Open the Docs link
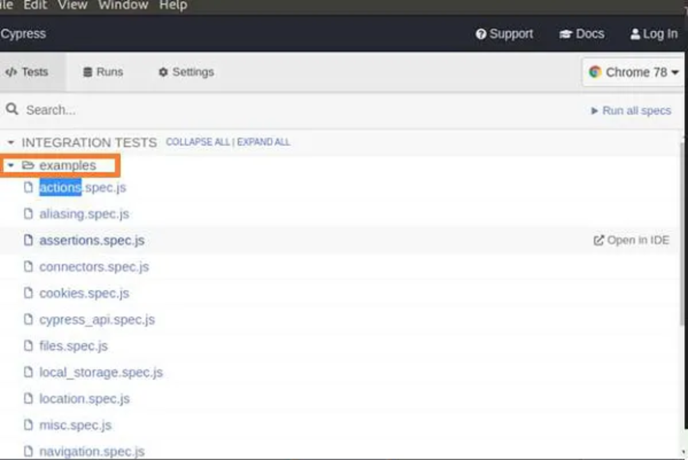Screen dimensions: 688x460 582,34
